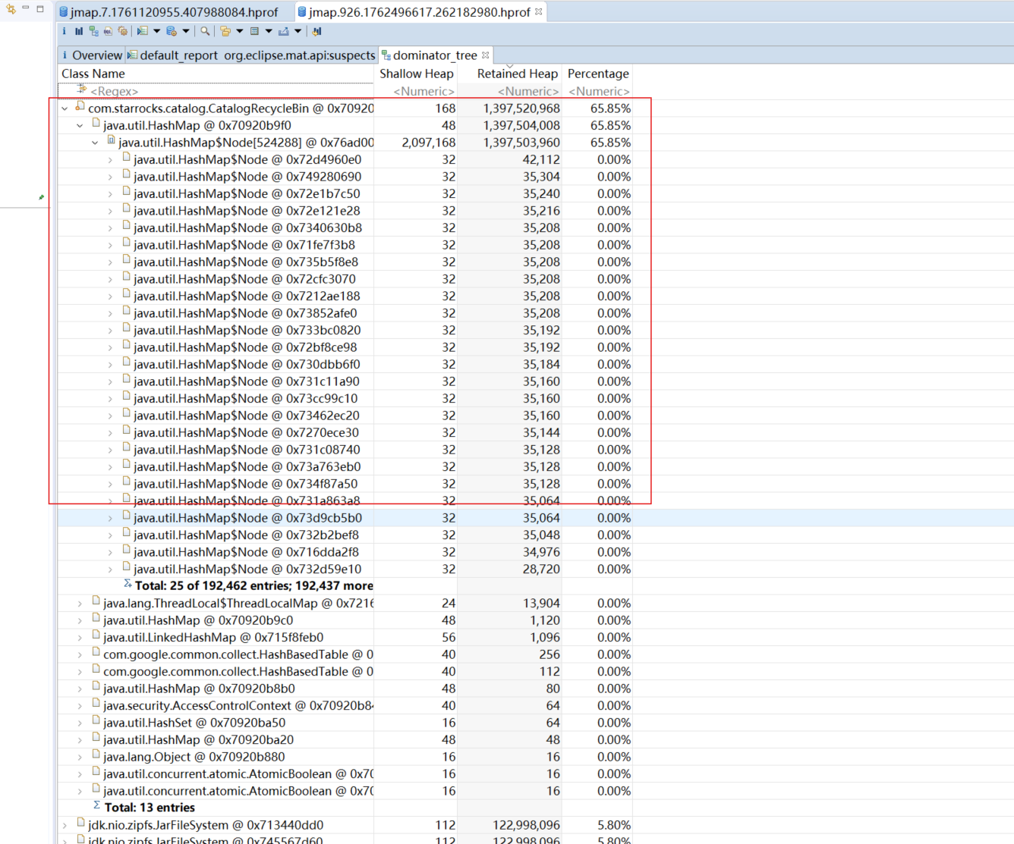Click the Class Name Regex filter field
This screenshot has width=1014, height=844.
point(228,91)
